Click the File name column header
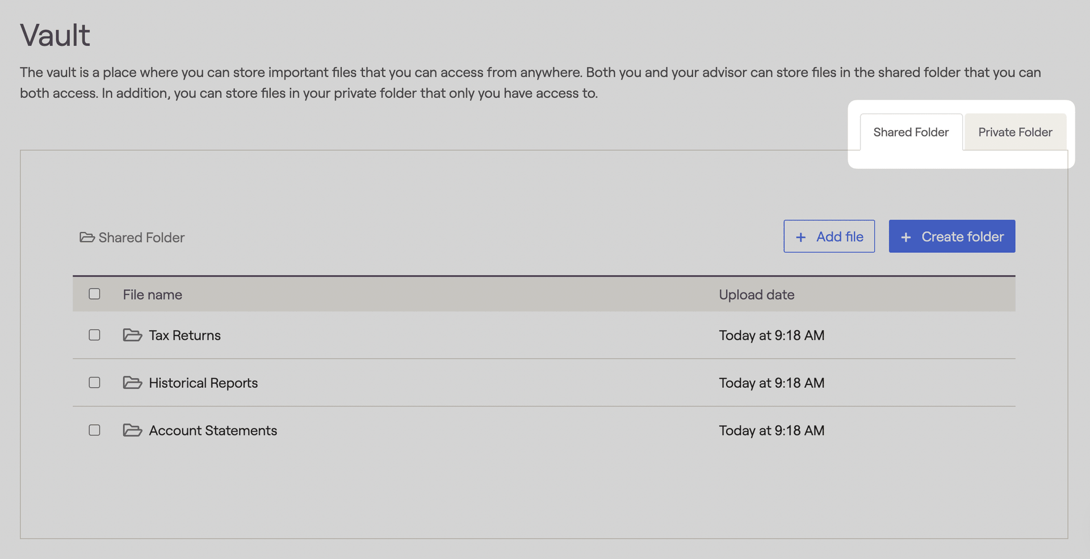 click(153, 295)
